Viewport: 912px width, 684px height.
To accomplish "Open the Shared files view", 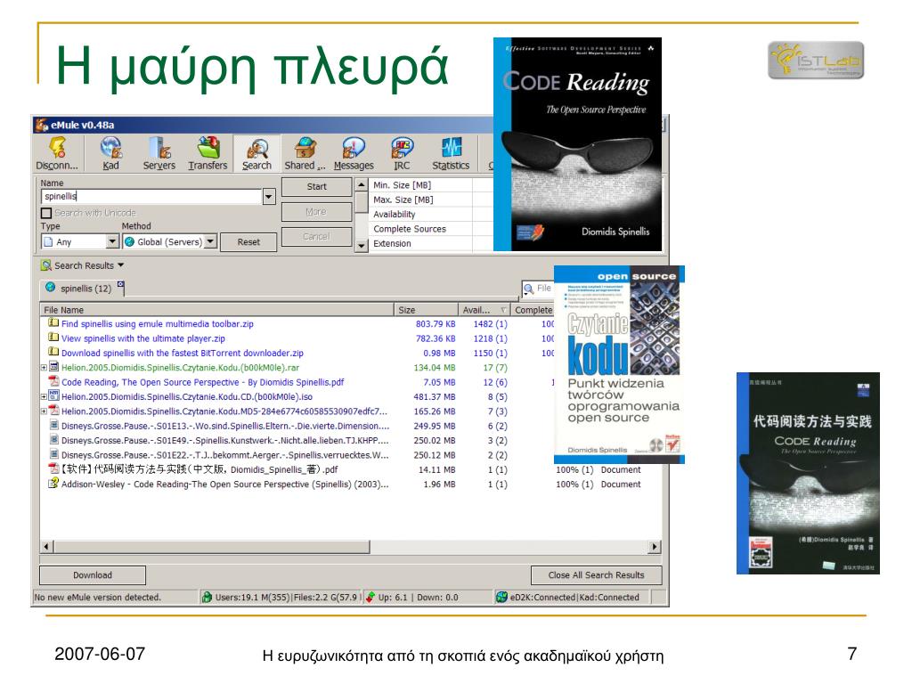I will [305, 153].
